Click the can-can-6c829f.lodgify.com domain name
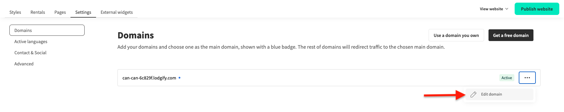This screenshot has height=112, width=564. [149, 78]
